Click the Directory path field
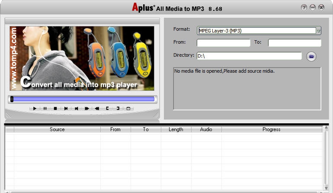 249,56
